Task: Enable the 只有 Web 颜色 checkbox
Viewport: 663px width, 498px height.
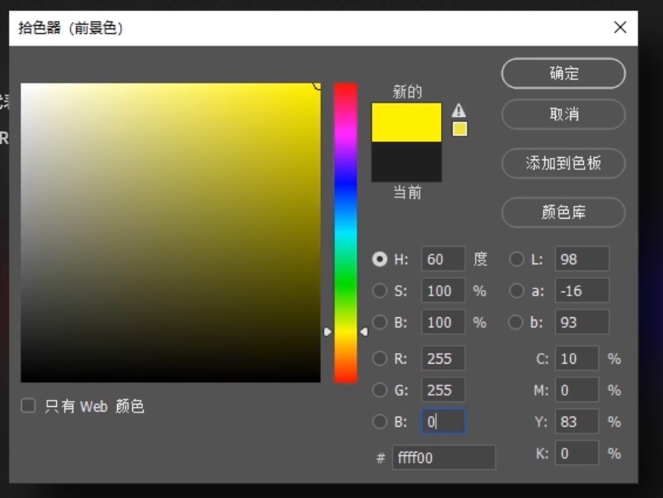Action: click(x=28, y=406)
